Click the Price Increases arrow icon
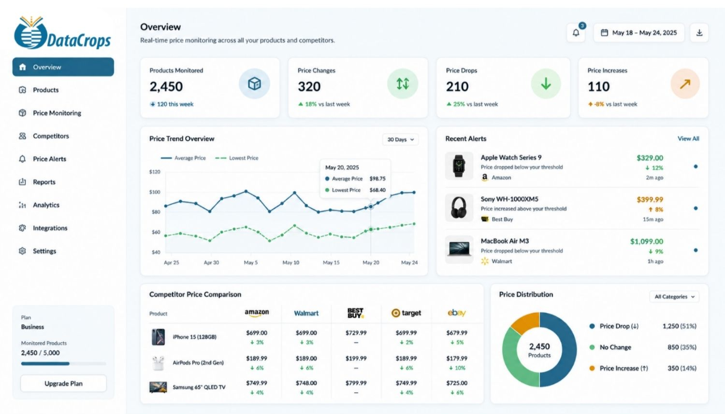This screenshot has width=725, height=414. click(x=685, y=84)
